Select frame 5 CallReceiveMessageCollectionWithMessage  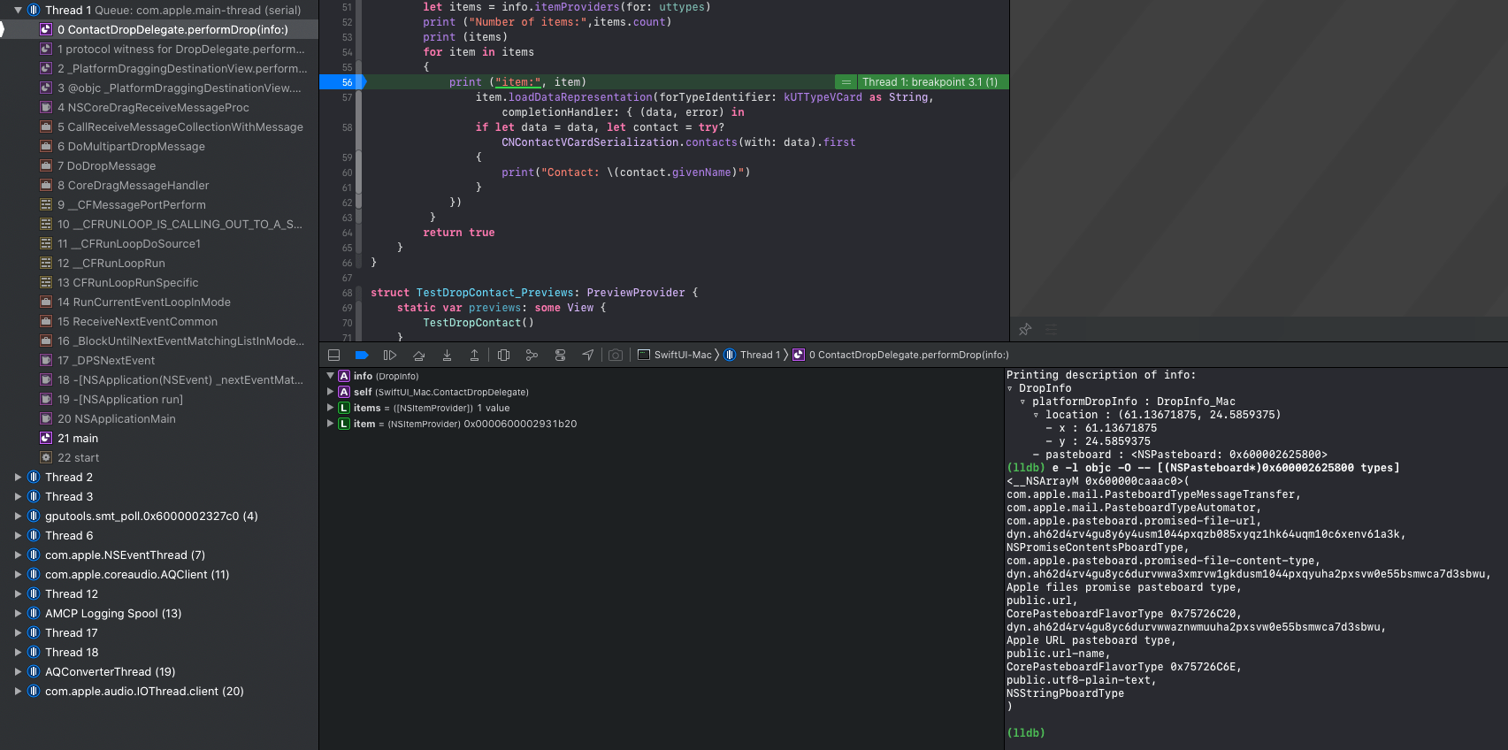[159, 127]
